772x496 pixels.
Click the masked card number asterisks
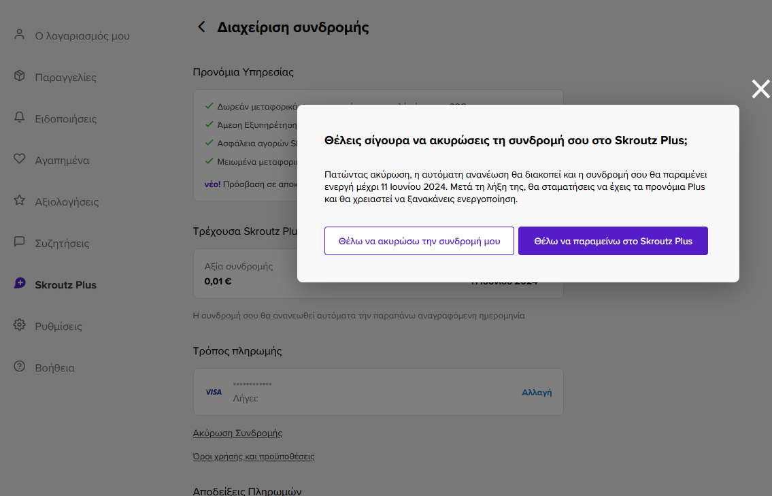(252, 384)
